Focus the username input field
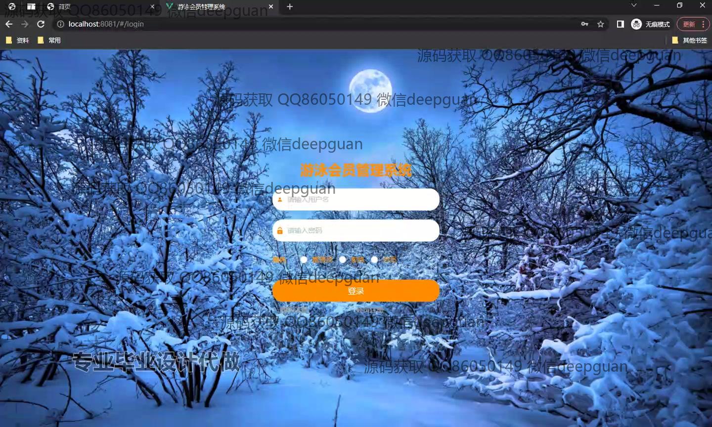Viewport: 712px width, 427px height. click(361, 200)
